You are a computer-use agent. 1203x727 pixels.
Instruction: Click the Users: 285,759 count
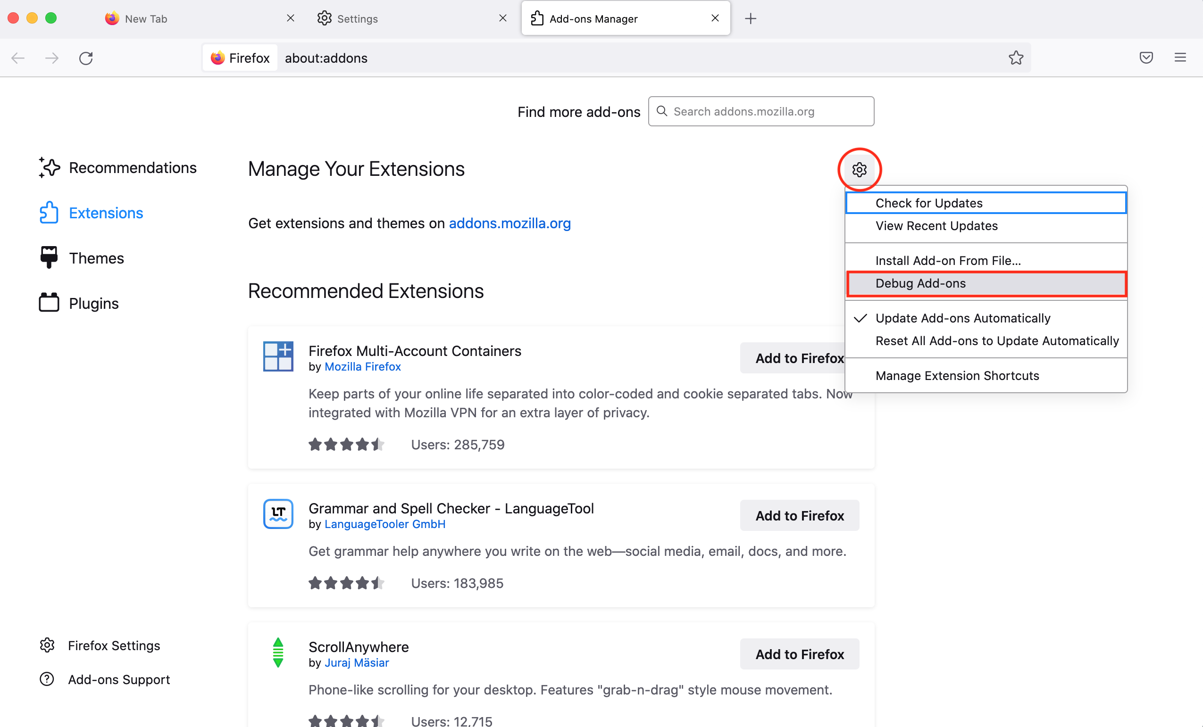coord(458,445)
